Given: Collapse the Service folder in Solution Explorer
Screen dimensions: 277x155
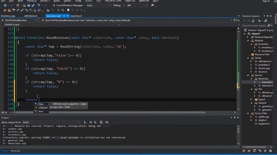Looking at the screenshot, I should [248, 75].
